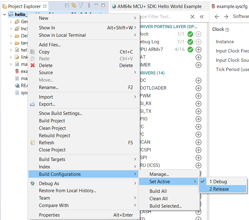The height and width of the screenshot is (220, 249).
Task: Set 2 Release as active configuration
Action: 219,189
